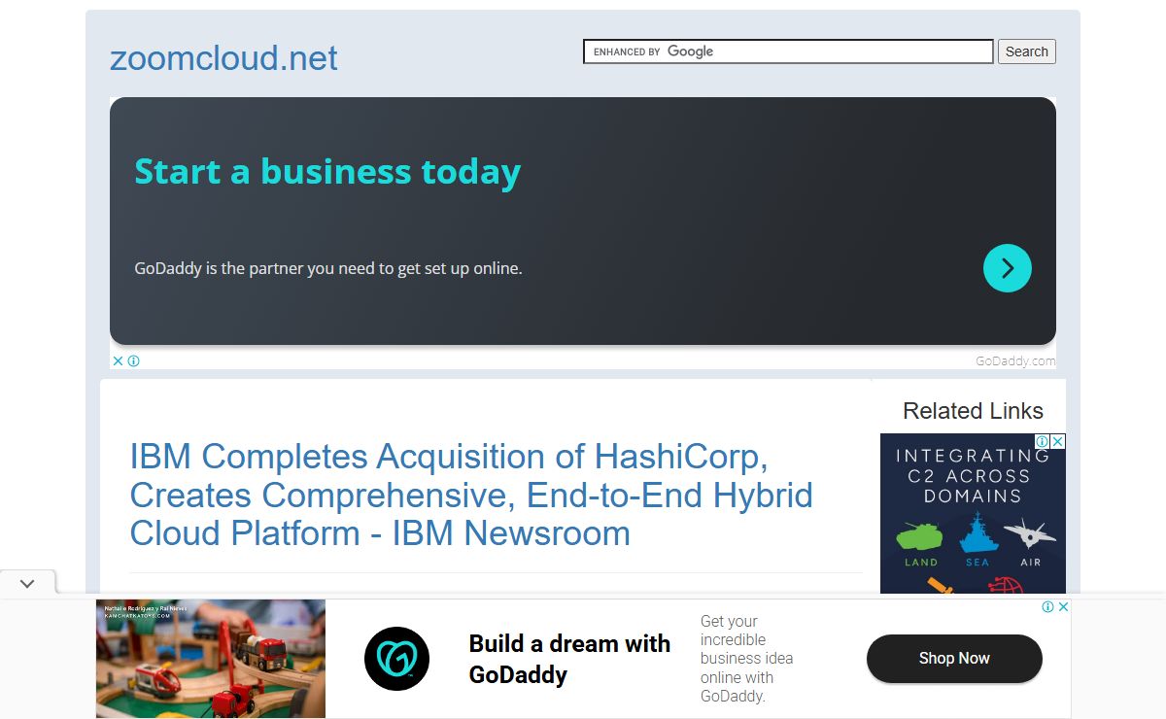Close the bottom GoDaddy ad
The height and width of the screenshot is (719, 1166).
[x=1063, y=606]
